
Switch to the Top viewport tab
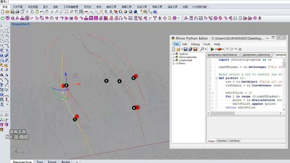click(x=39, y=162)
